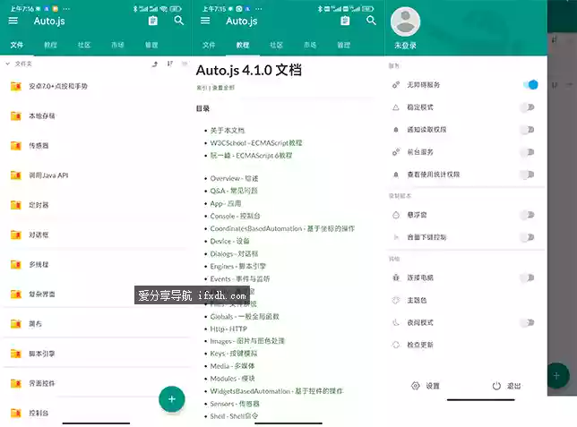The image size is (577, 427).
Task: Switch to 文件 tab on the docs screen
Action: point(209,45)
